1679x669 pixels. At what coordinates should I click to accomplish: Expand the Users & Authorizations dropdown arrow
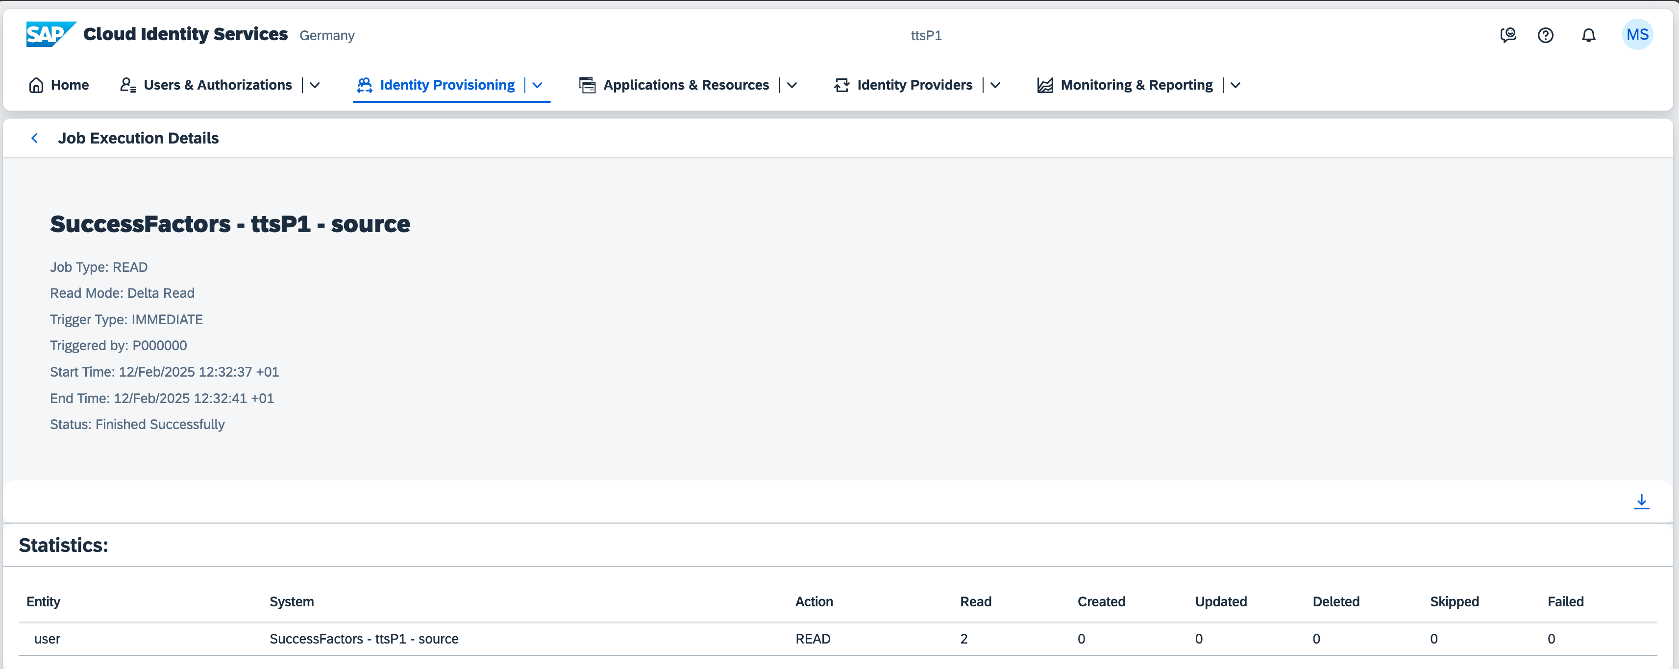click(x=315, y=85)
